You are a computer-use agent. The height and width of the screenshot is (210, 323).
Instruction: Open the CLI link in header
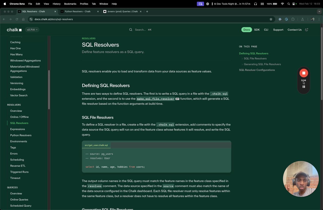(266, 30)
